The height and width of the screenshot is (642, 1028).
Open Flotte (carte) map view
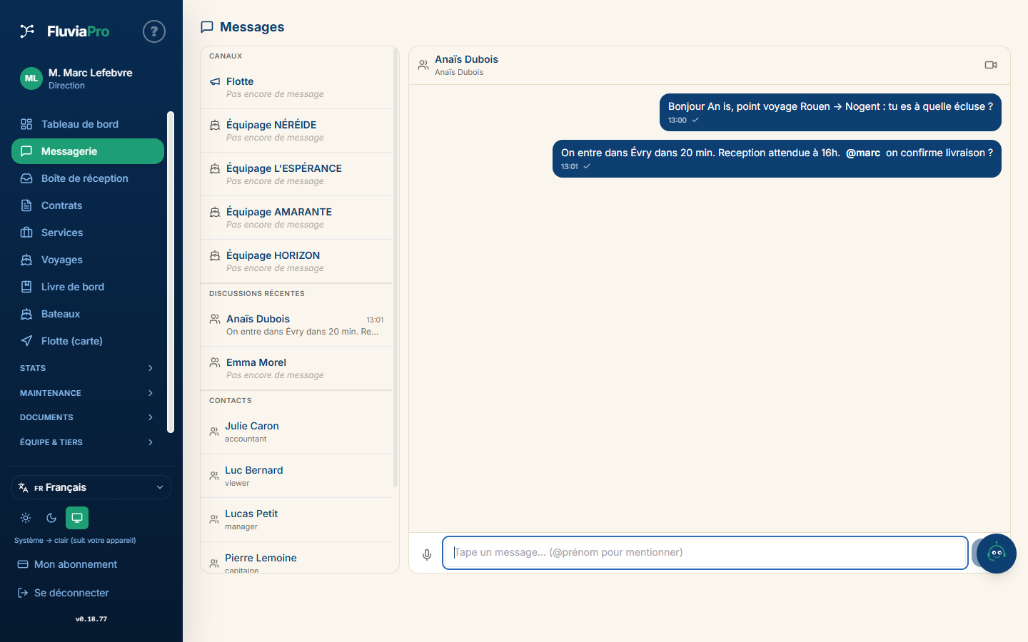[88, 341]
